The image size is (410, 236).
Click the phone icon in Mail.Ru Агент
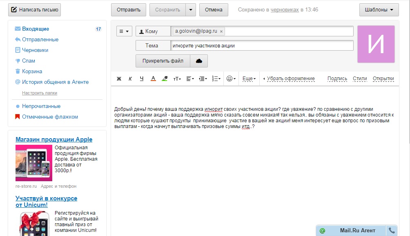tap(392, 231)
